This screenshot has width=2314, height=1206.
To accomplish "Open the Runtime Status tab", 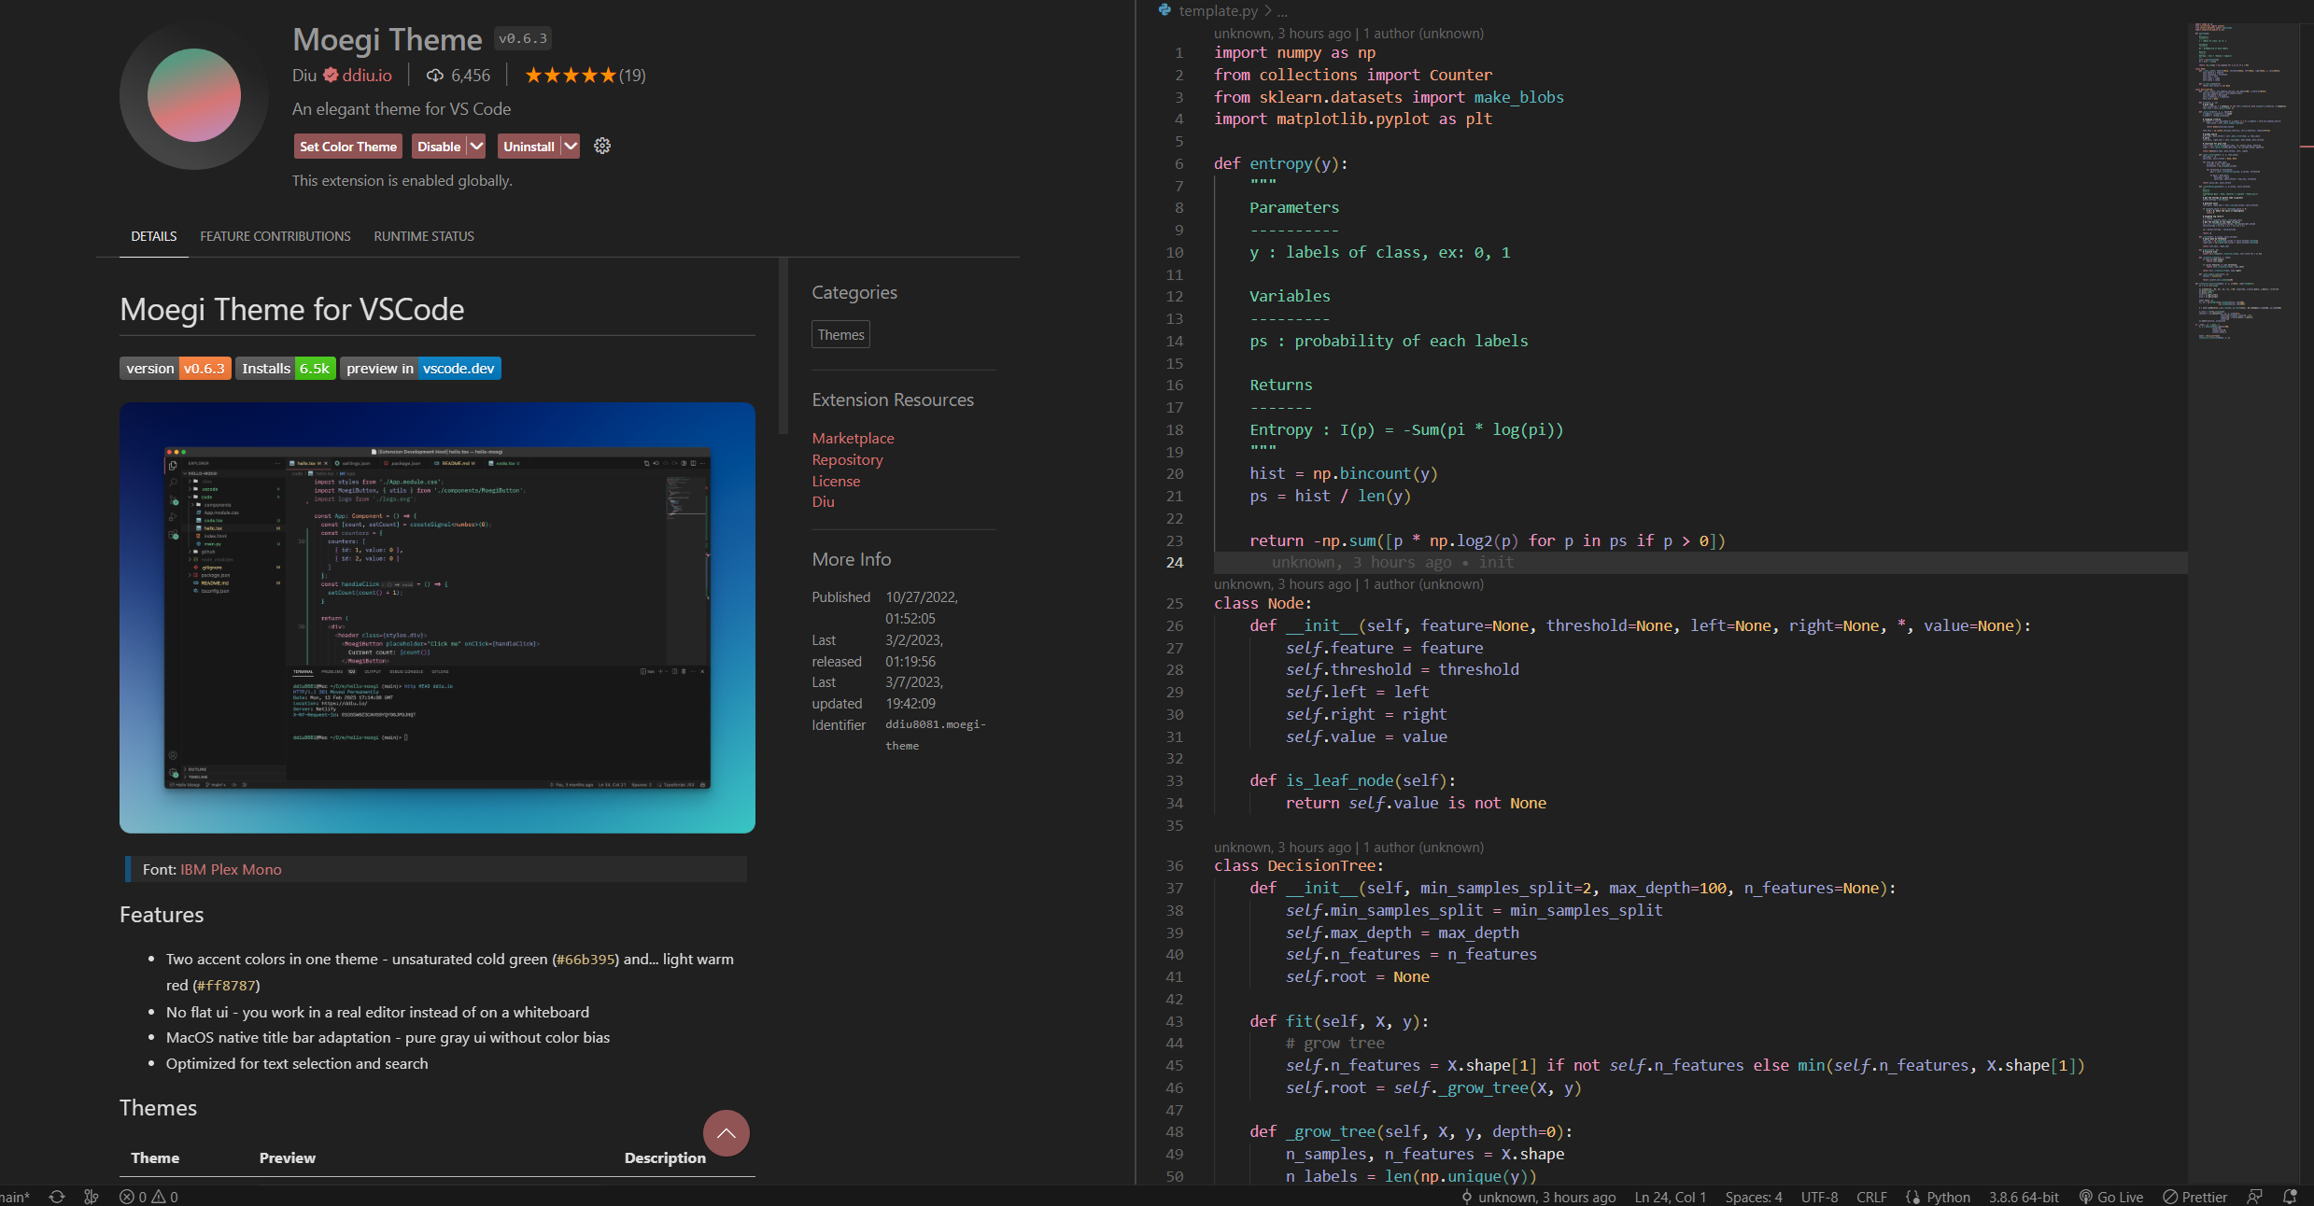I will pyautogui.click(x=424, y=236).
